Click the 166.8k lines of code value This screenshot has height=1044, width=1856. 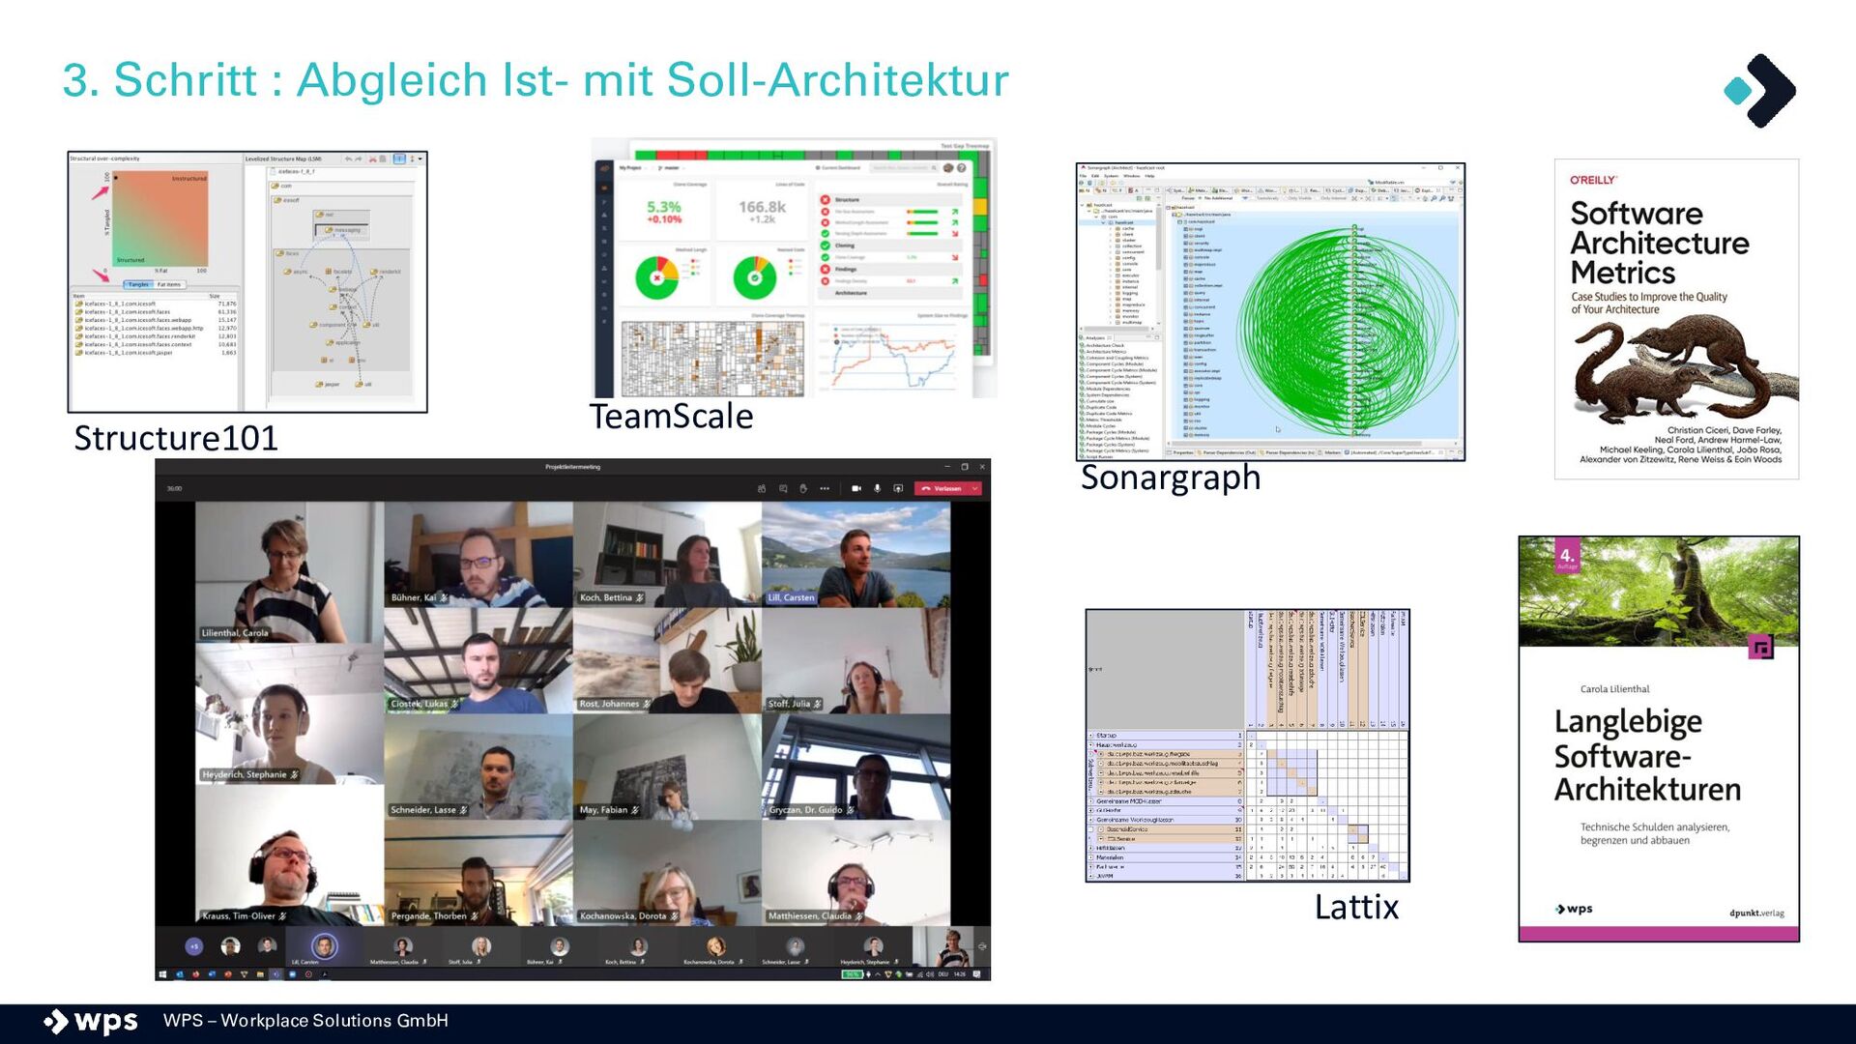[762, 207]
